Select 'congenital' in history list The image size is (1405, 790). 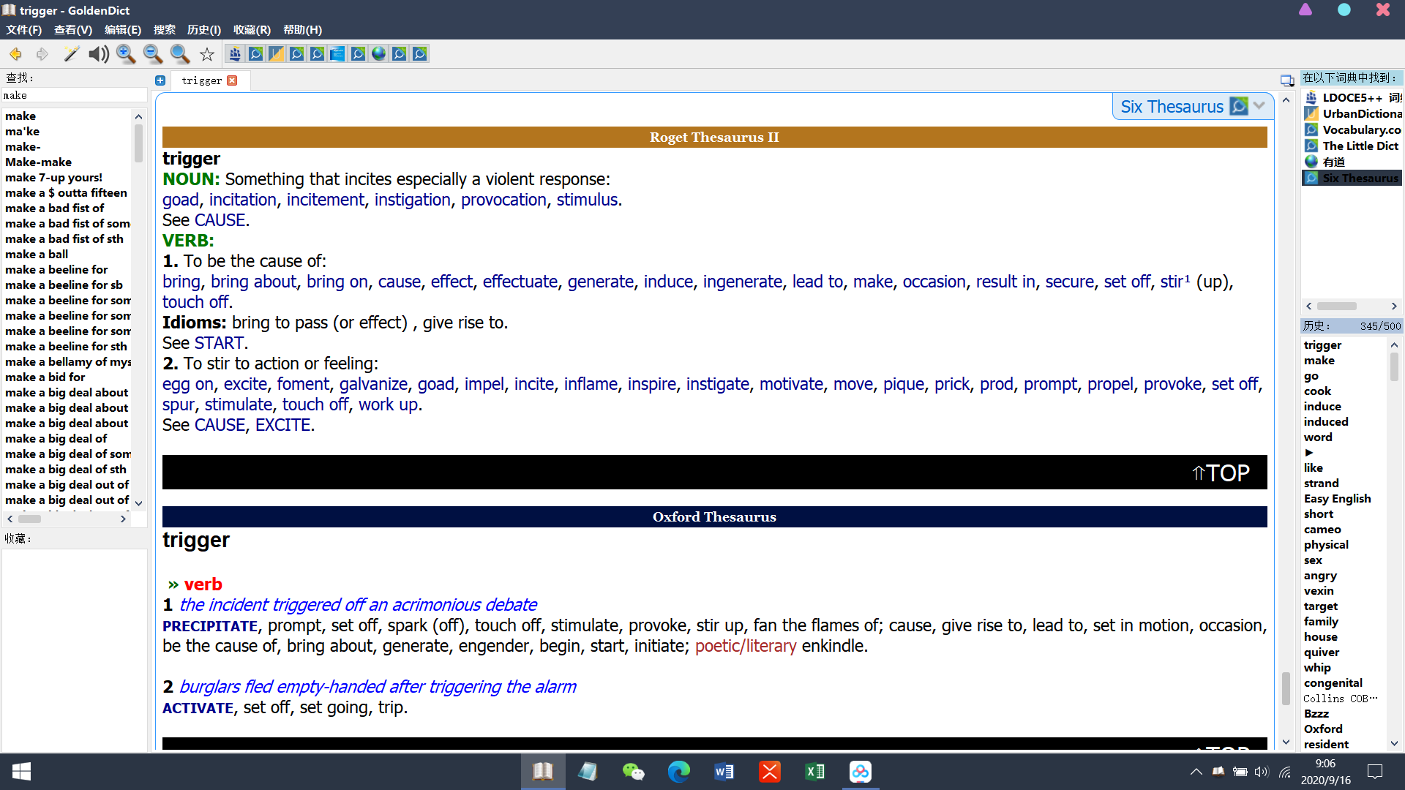tap(1333, 683)
